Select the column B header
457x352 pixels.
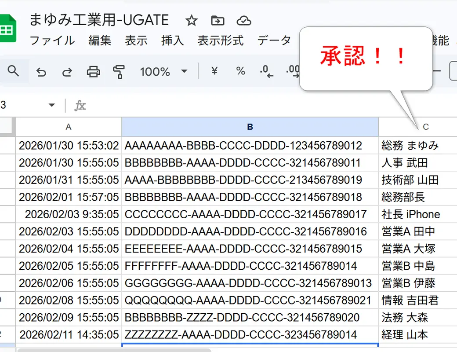point(250,127)
